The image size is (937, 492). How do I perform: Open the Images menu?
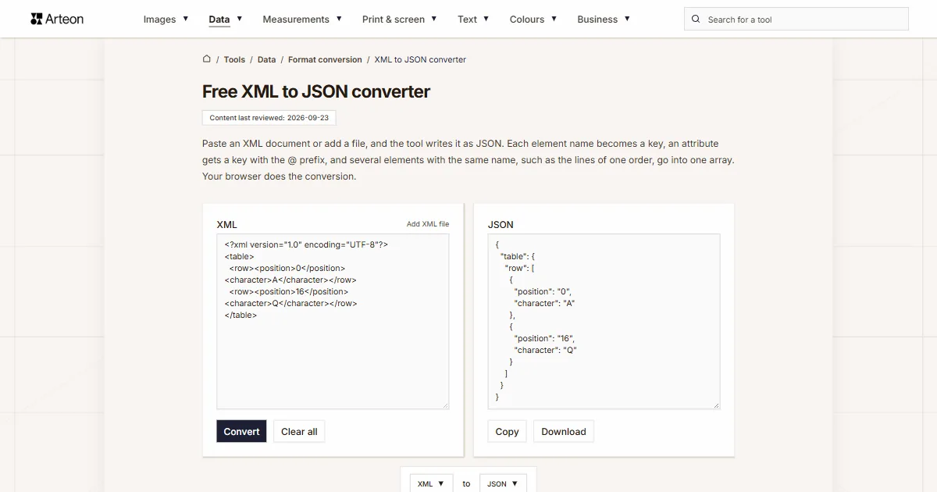pyautogui.click(x=166, y=19)
